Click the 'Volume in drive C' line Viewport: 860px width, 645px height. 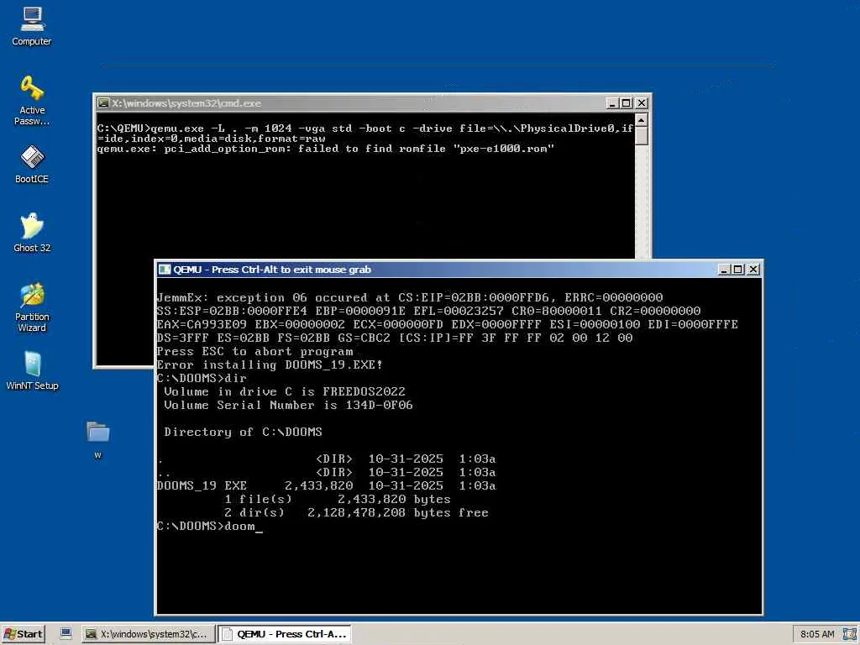[285, 391]
